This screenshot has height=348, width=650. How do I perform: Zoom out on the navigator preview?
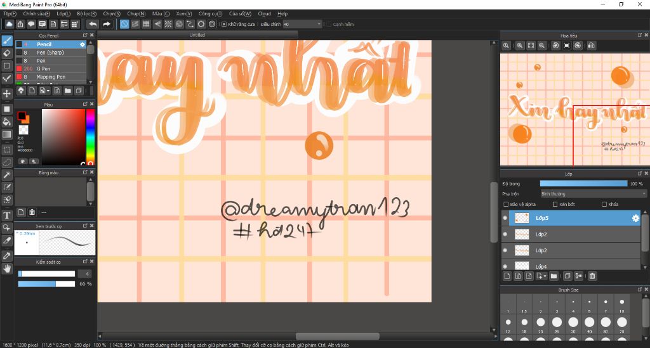point(541,46)
